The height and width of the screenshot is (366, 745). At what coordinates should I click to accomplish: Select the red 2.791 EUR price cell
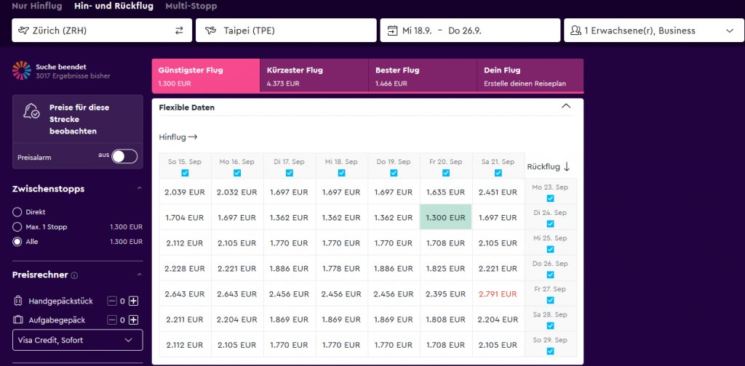498,294
